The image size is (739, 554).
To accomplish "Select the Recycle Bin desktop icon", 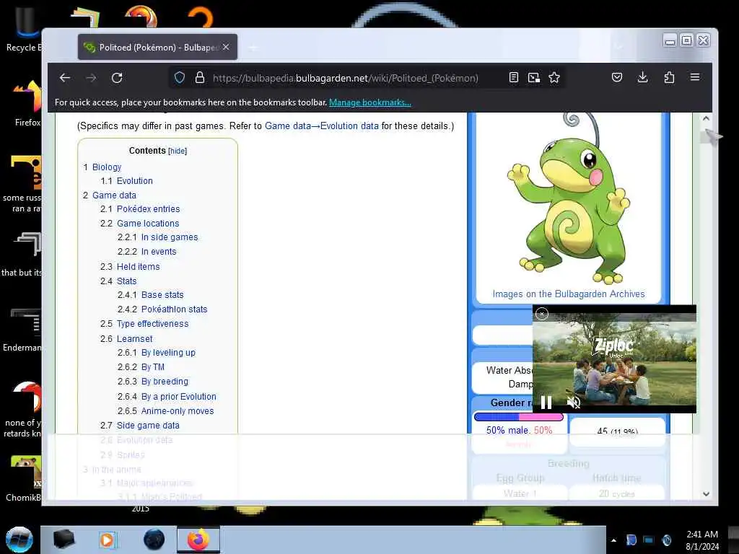I will click(25, 29).
